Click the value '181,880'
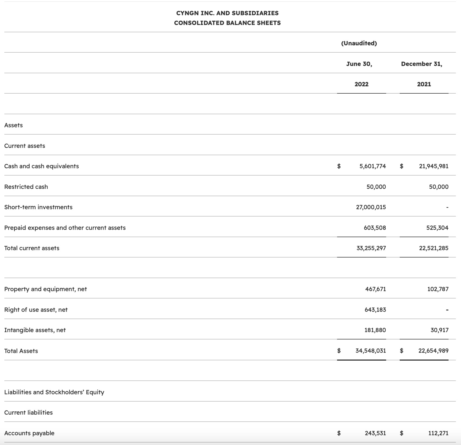461x445 pixels. [x=375, y=330]
